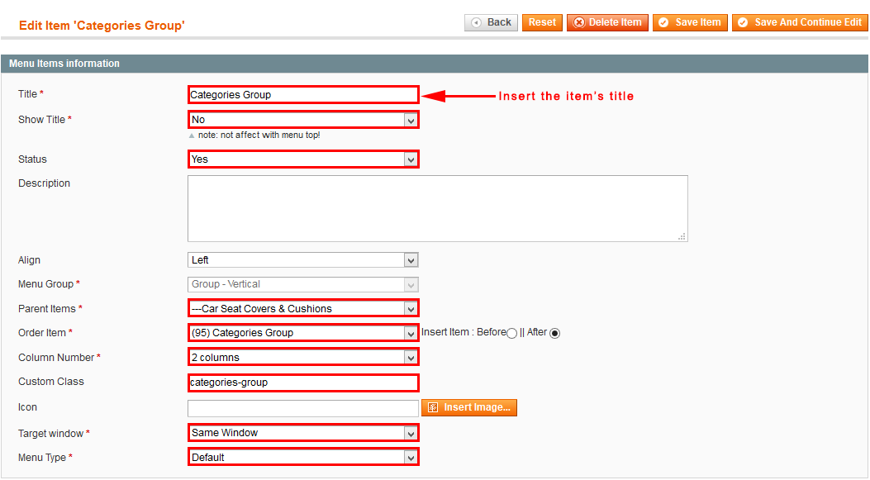Focus the Custom Class input field
870x480 pixels.
pos(303,383)
